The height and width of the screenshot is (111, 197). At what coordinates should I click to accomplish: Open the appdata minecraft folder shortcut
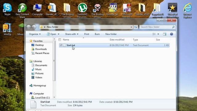[x=158, y=11]
